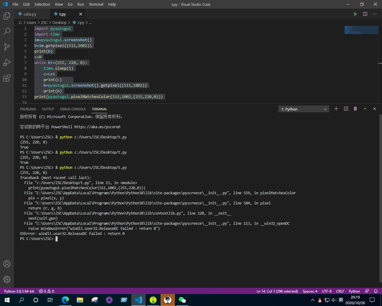Create a new terminal with the plus icon

[336, 109]
